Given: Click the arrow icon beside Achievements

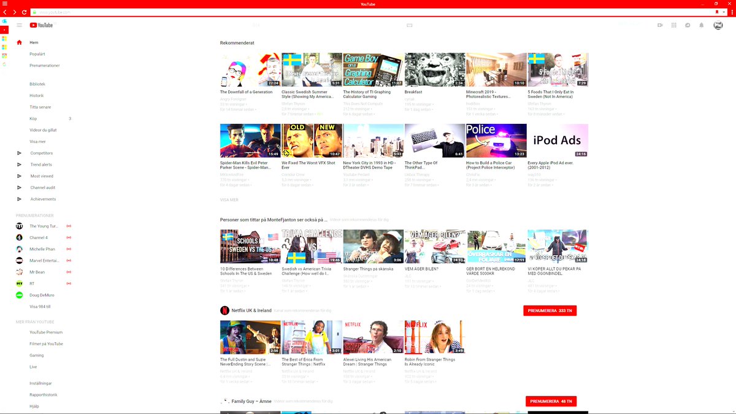Looking at the screenshot, I should 19,199.
